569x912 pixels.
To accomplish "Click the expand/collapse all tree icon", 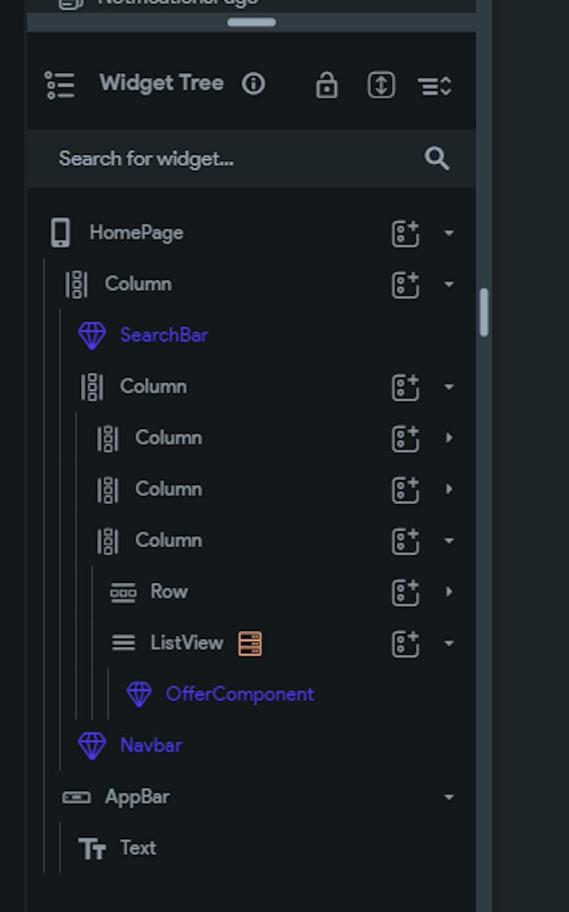I will (435, 86).
